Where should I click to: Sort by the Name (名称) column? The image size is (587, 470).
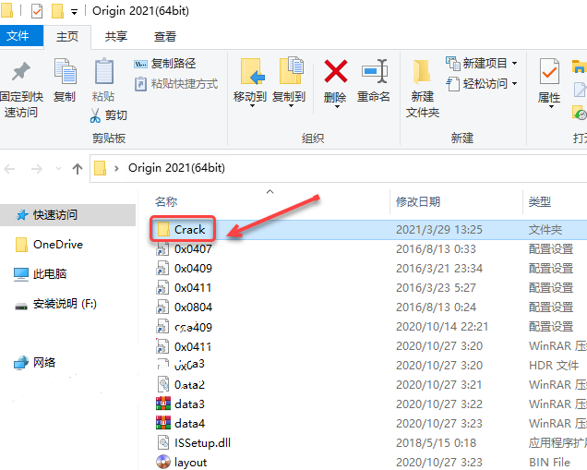pos(166,202)
